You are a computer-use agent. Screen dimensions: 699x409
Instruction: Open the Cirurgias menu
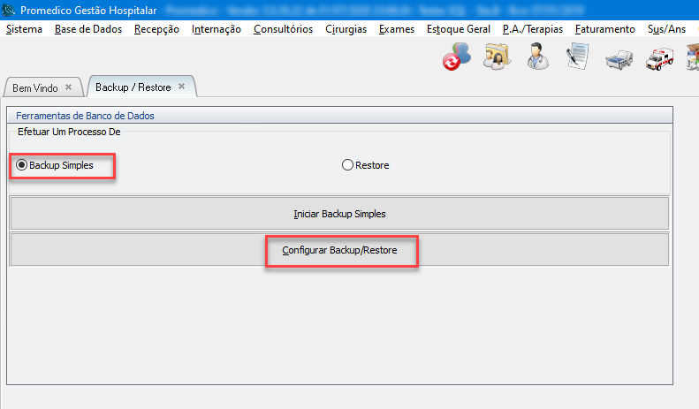[346, 29]
